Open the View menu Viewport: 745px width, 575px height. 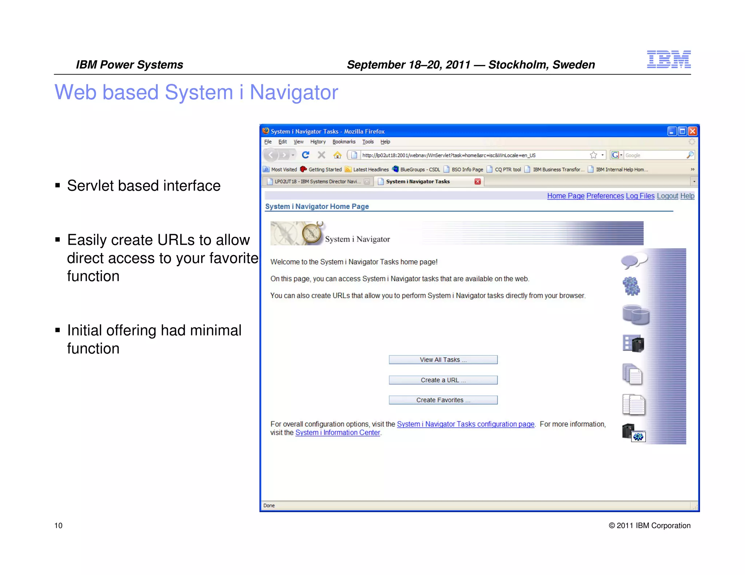point(298,142)
